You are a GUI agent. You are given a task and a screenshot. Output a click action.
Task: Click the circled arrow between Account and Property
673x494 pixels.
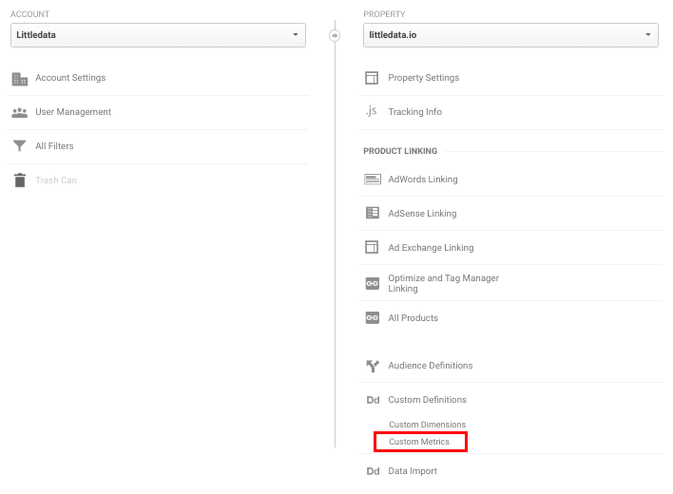pos(335,35)
